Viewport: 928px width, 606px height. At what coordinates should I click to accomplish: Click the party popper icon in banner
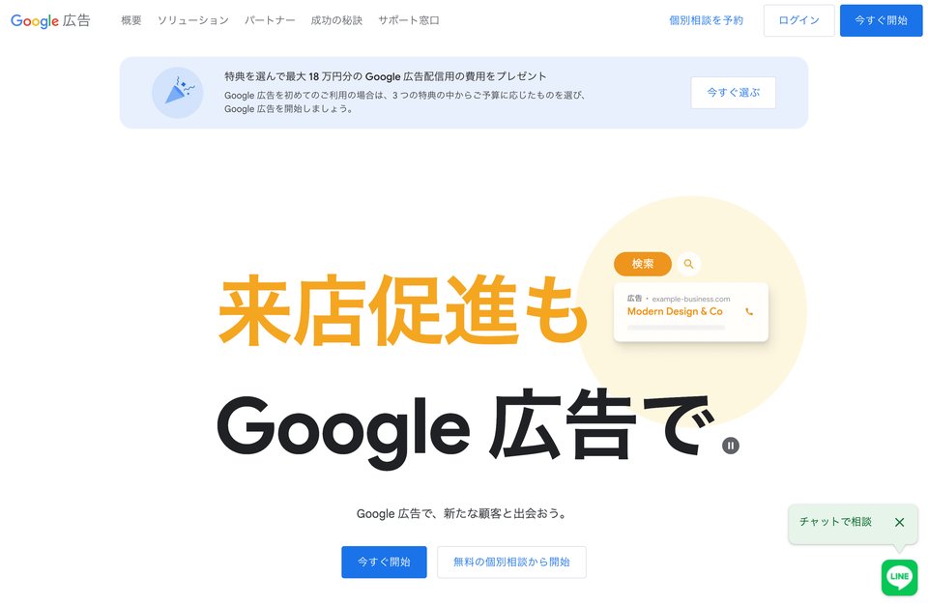(178, 93)
